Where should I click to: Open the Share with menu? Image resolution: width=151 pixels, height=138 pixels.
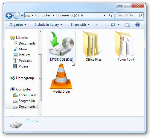click(80, 25)
